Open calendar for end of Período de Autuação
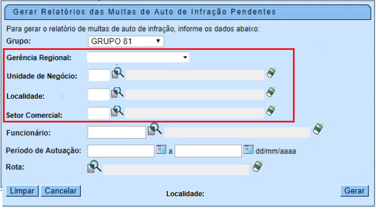376x209 pixels. coord(248,149)
